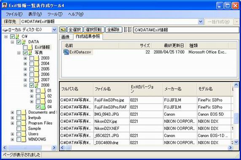Click the IMG_0943.JPG cell
Viewport: 241px width, 160px height.
point(111,114)
